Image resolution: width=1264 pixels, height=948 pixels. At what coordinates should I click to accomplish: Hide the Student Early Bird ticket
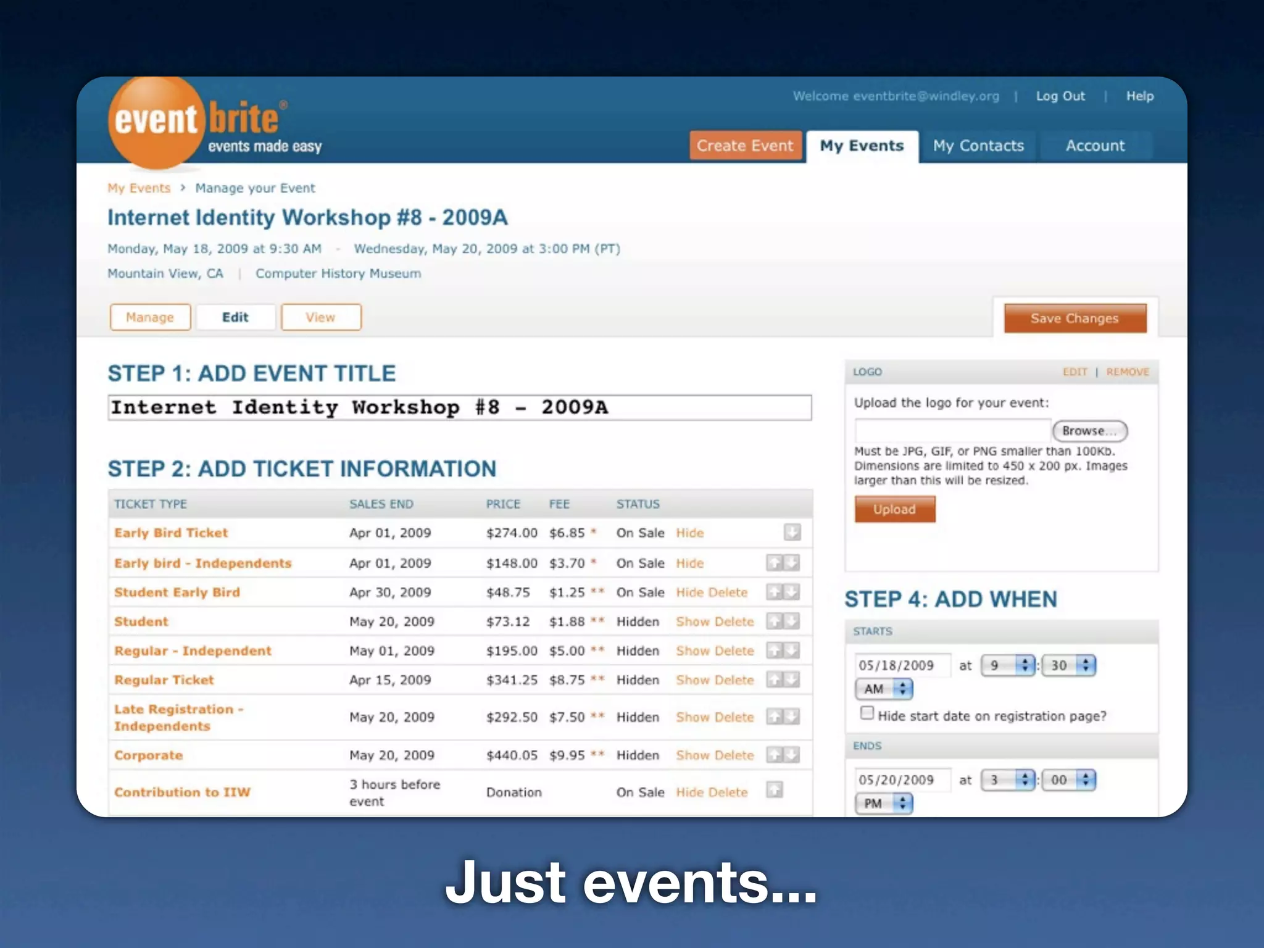tap(689, 592)
